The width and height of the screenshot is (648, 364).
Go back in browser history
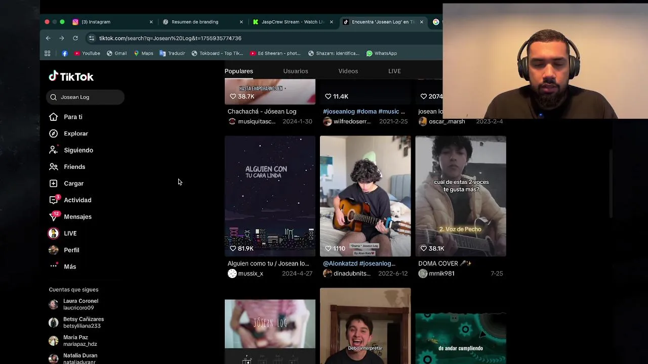click(x=48, y=38)
